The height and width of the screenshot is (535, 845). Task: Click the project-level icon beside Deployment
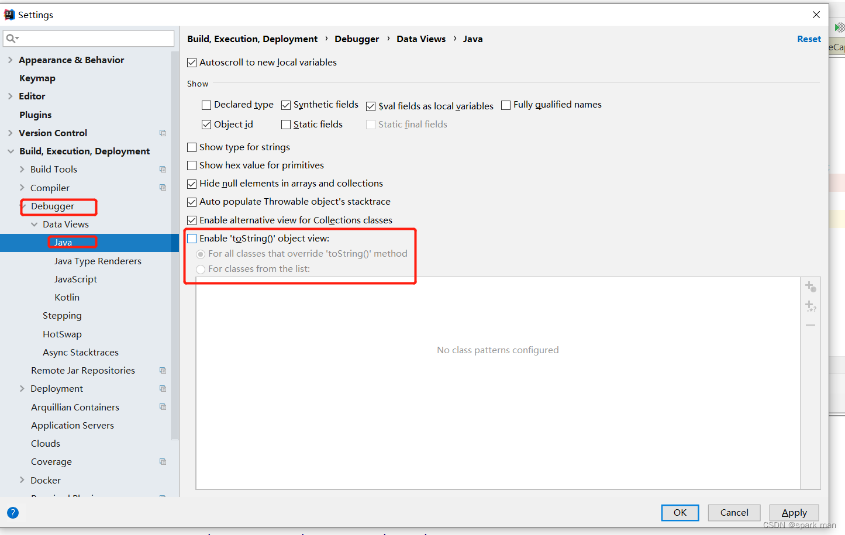tap(163, 389)
